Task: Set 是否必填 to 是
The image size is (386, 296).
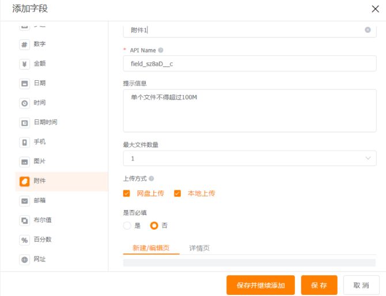Action: (x=127, y=226)
